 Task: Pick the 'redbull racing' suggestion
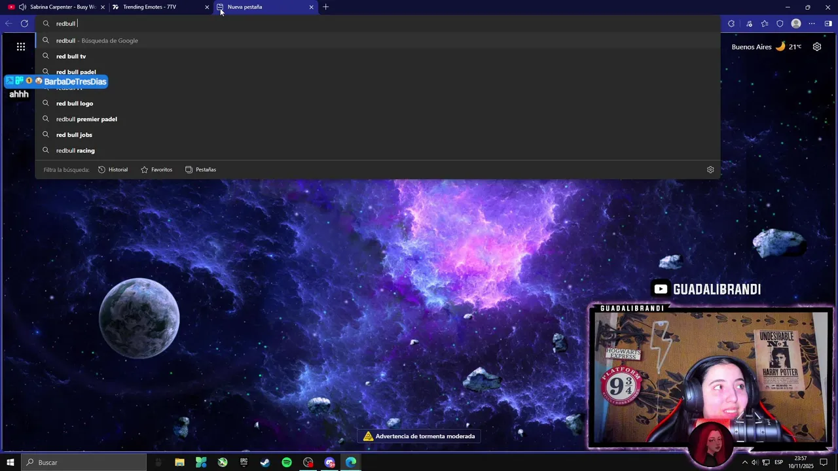pos(378,150)
